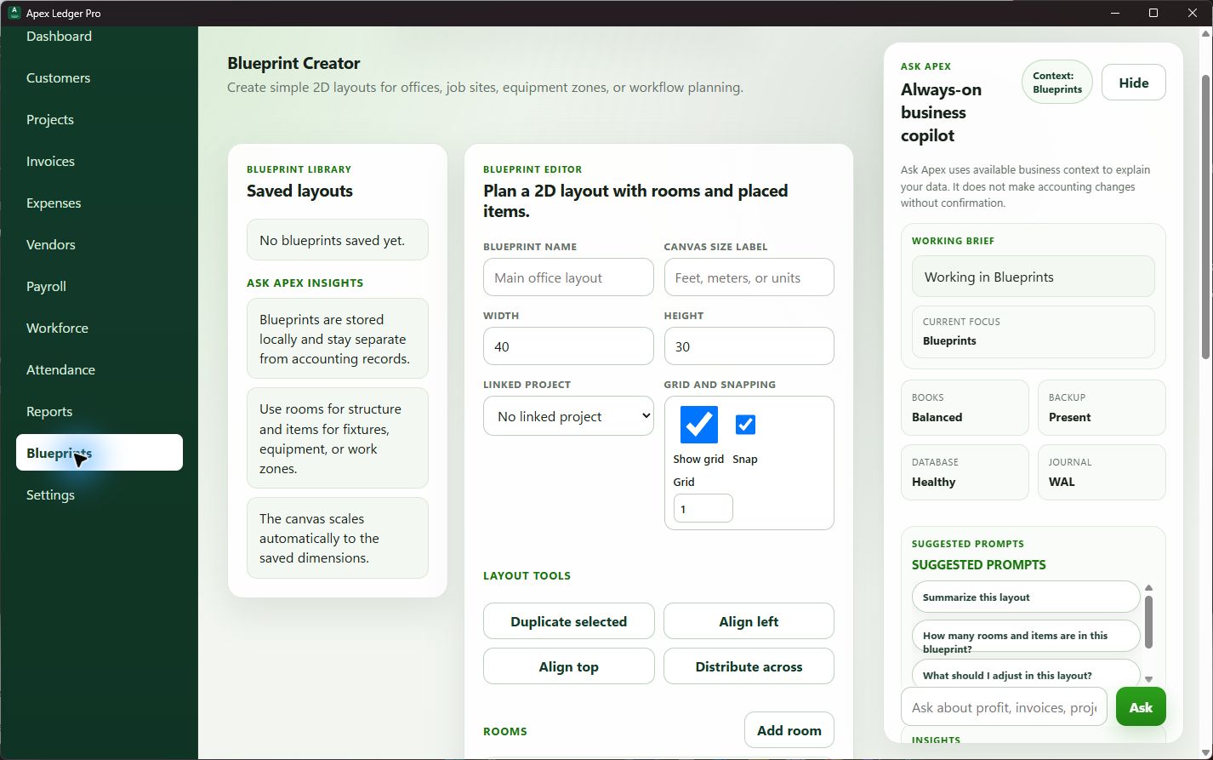This screenshot has width=1213, height=760.
Task: Select the Blueprints sidebar item
Action: (x=100, y=453)
